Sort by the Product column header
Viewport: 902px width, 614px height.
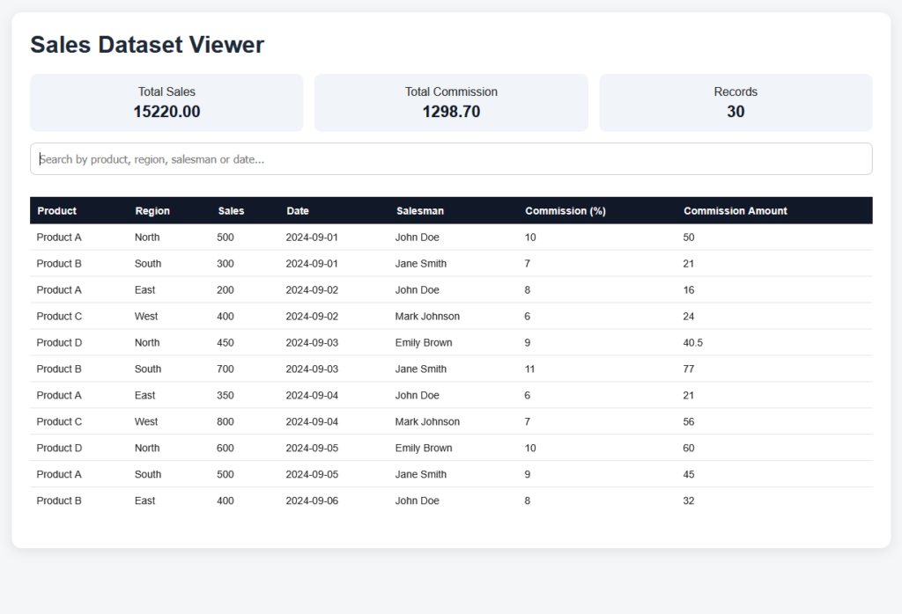click(57, 211)
